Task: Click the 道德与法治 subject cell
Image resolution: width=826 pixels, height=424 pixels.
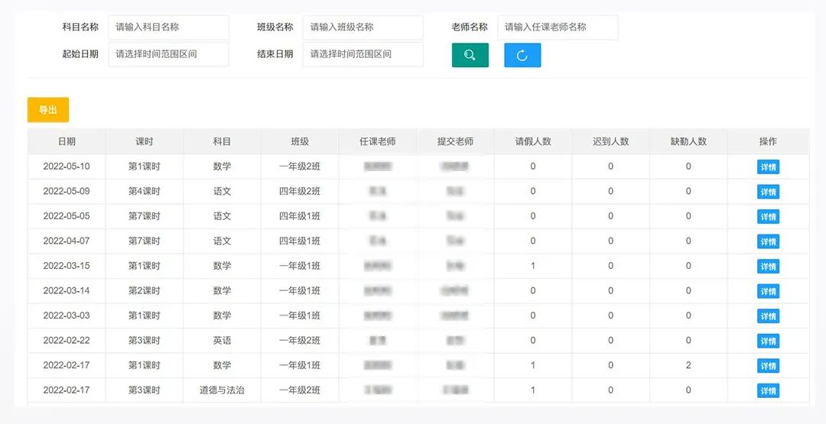Action: [222, 390]
